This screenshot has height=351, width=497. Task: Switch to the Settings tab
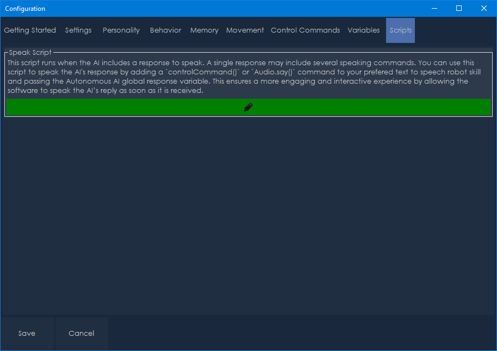pos(78,30)
